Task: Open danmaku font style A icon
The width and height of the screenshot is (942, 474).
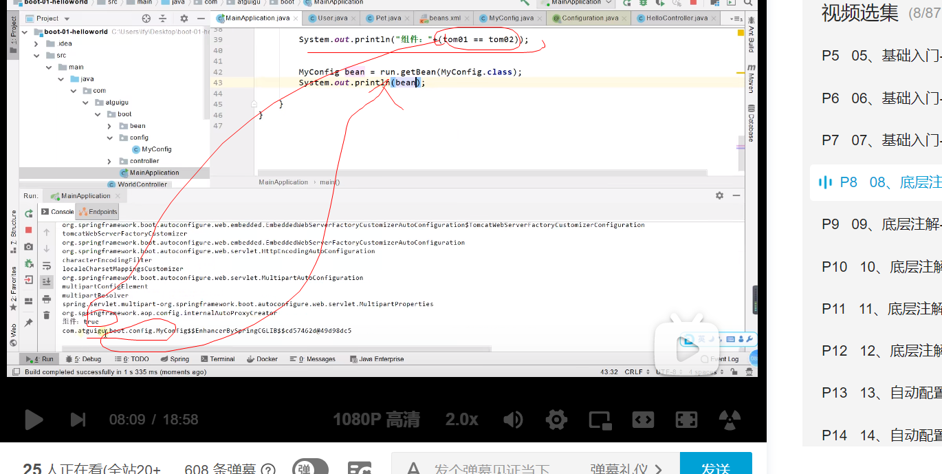Action: point(413,469)
